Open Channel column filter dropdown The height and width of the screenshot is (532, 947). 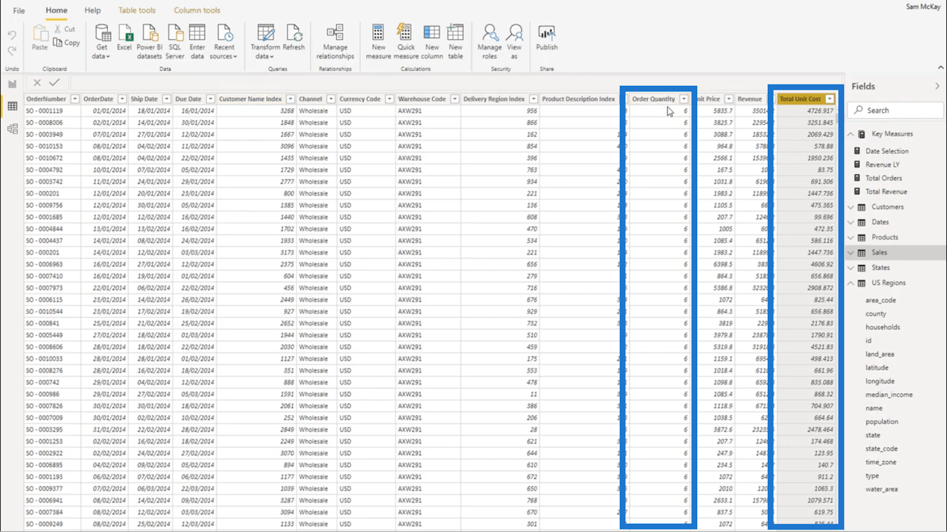(331, 99)
